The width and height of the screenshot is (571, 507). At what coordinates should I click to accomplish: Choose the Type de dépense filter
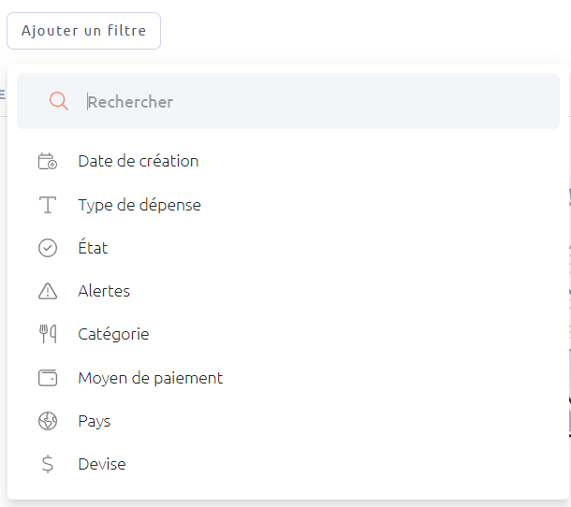click(x=139, y=205)
